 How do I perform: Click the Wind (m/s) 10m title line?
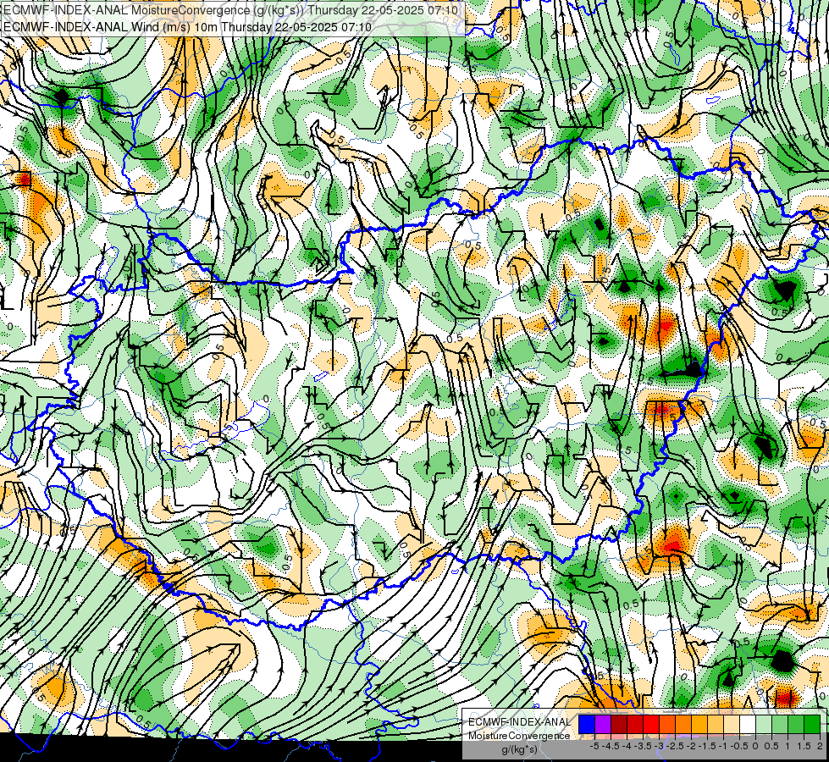(187, 27)
